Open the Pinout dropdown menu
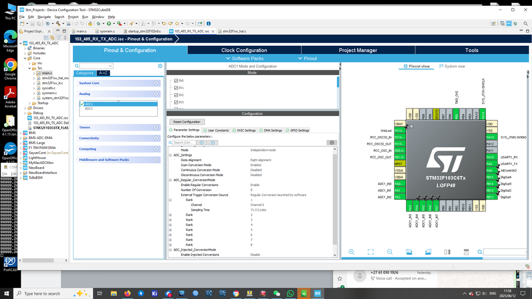Viewport: 532px width, 299px height. coord(307,59)
